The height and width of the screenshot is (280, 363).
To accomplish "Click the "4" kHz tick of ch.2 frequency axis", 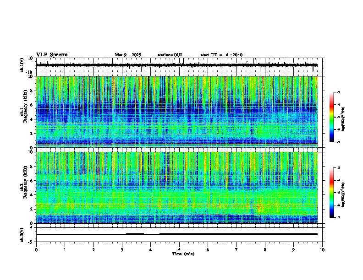I will click(x=32, y=195).
